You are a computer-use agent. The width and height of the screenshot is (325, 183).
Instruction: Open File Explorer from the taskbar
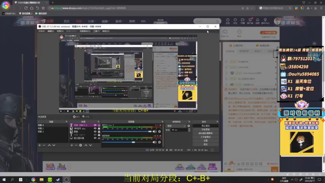(x=41, y=179)
